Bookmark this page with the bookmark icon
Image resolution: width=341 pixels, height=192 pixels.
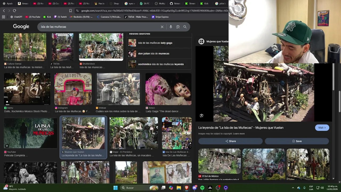pos(70,11)
